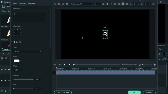This screenshot has width=168, height=94.
Task: Align text left in the toolbar
Action: tap(115, 4)
